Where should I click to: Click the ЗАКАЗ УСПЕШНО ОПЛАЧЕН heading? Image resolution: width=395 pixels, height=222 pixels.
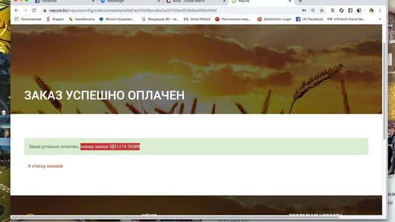[104, 96]
